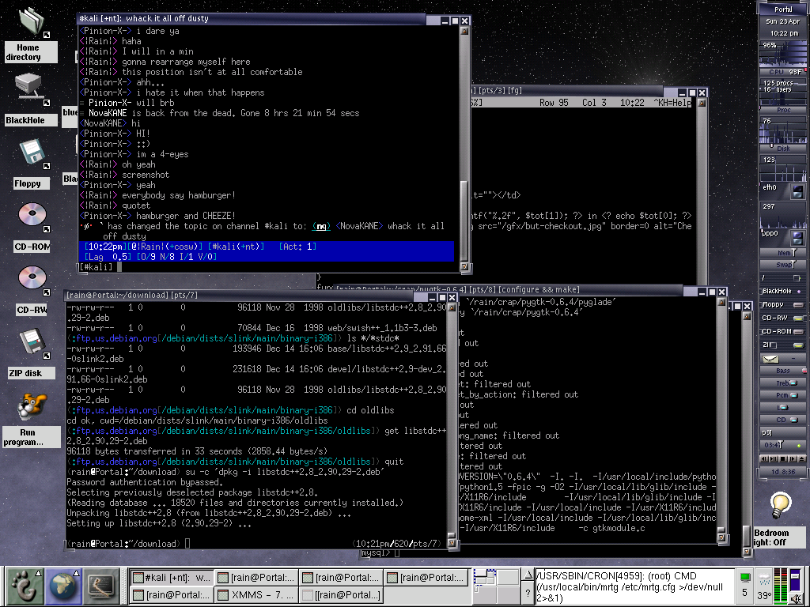The width and height of the screenshot is (810, 607).
Task: Click eject in GKrellM XMMS controls
Action: (801, 458)
